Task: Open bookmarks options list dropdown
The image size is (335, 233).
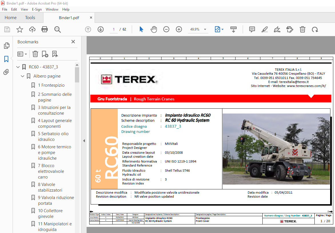Action: 22,54
